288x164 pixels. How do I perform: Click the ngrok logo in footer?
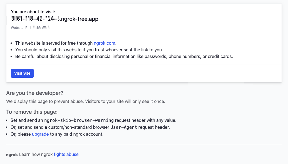pos(12,155)
